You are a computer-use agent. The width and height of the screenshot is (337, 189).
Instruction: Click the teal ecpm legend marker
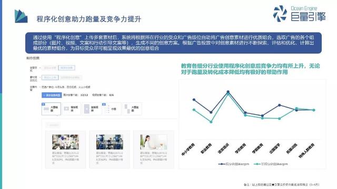(257, 164)
